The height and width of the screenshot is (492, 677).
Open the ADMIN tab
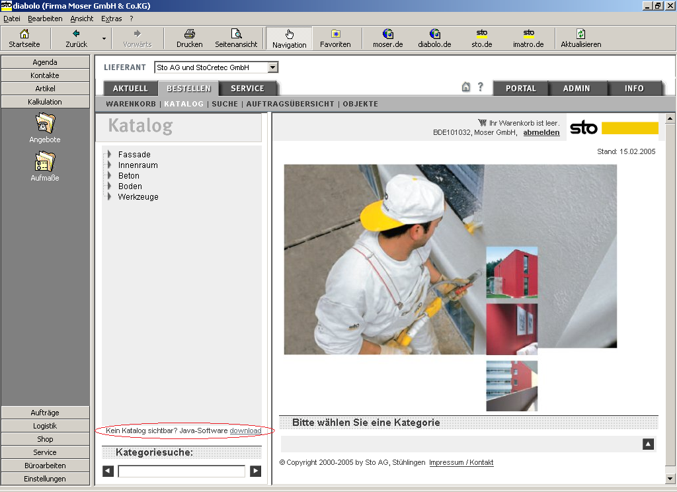[577, 88]
